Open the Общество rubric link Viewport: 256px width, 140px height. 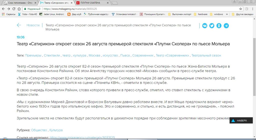(x=39, y=130)
